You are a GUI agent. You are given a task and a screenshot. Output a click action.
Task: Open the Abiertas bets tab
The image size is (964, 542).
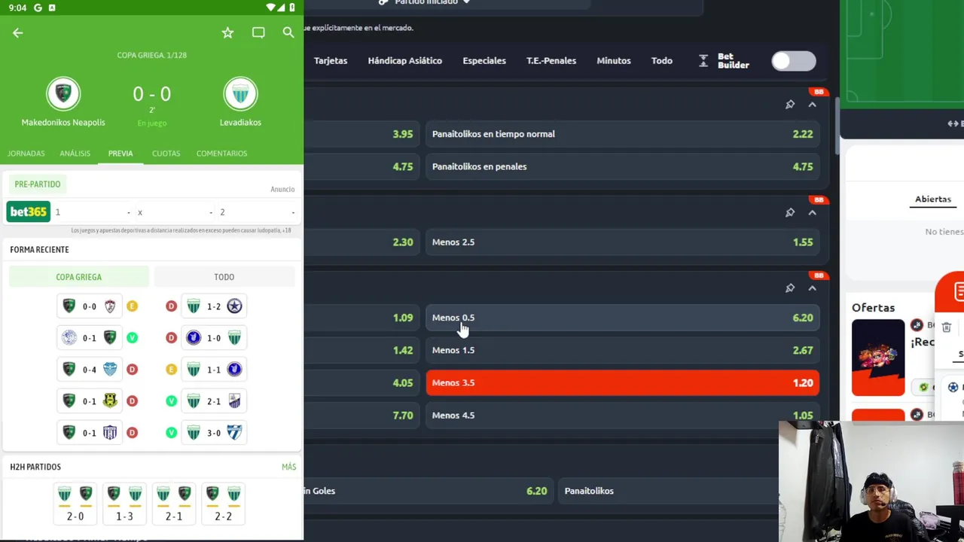click(x=933, y=199)
